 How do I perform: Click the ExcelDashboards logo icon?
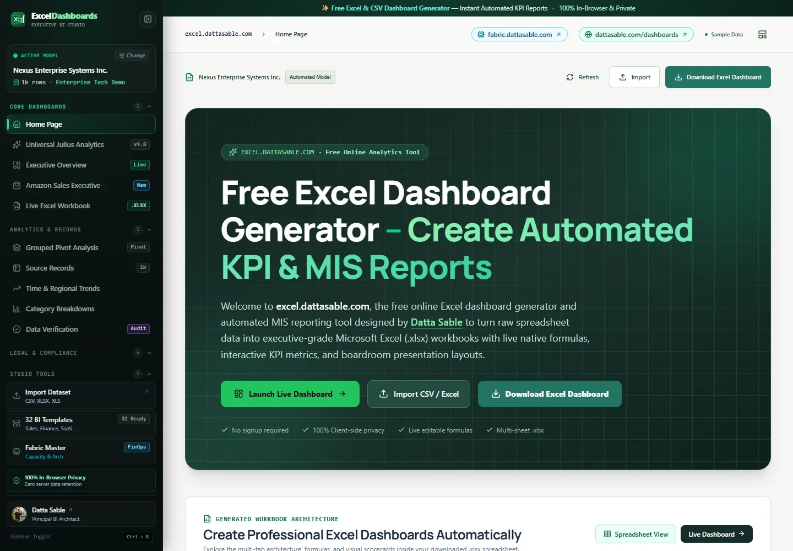tap(18, 19)
